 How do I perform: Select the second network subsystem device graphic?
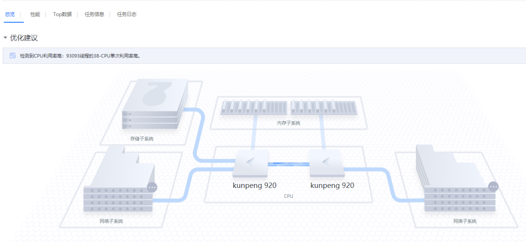coord(455,179)
